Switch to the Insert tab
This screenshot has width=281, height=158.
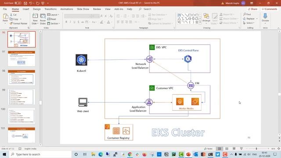pos(26,9)
